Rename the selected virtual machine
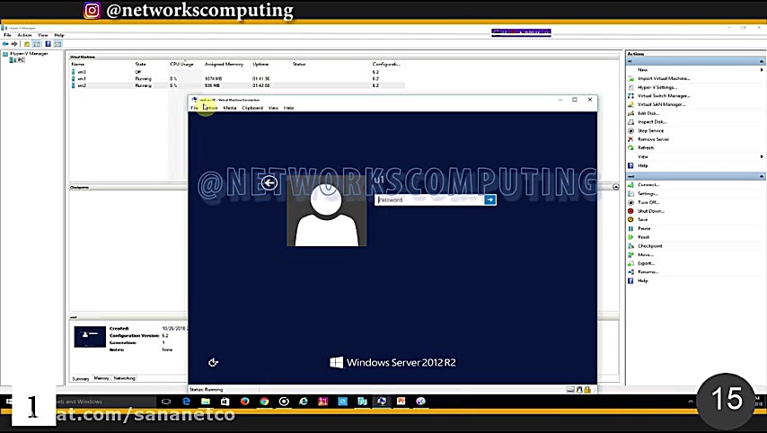767x433 pixels. [x=648, y=272]
